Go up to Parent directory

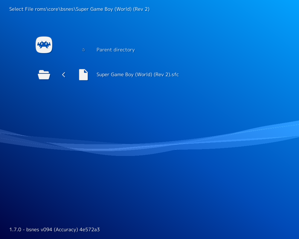[x=115, y=50]
